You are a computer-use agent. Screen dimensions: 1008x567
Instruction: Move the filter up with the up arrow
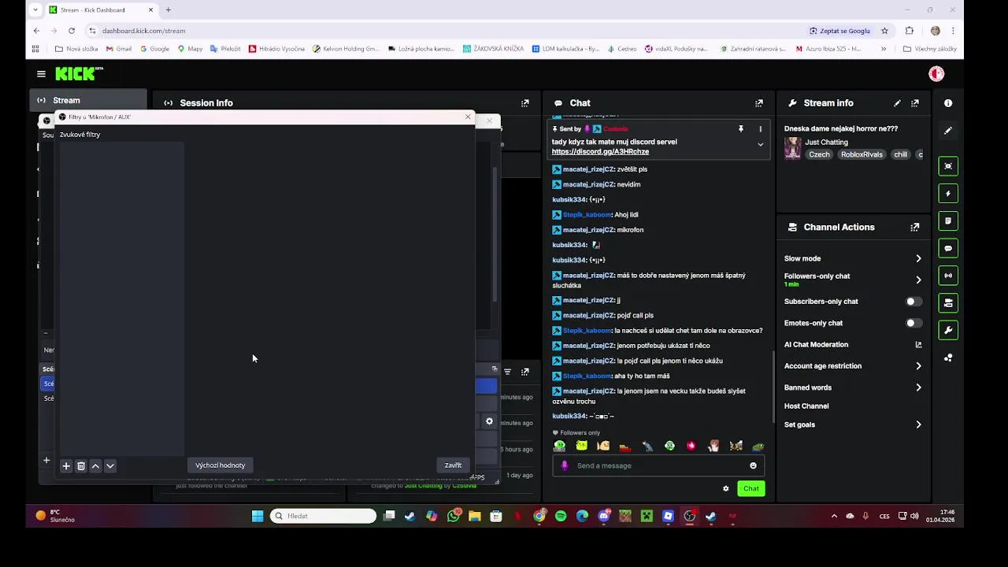pos(95,466)
